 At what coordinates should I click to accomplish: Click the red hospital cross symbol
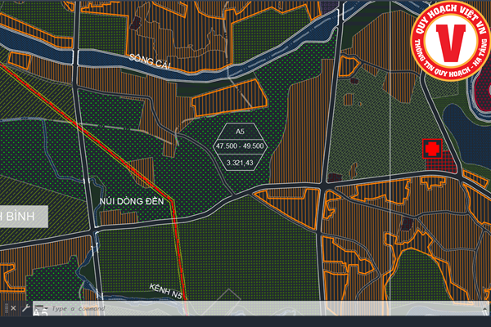pos(430,149)
